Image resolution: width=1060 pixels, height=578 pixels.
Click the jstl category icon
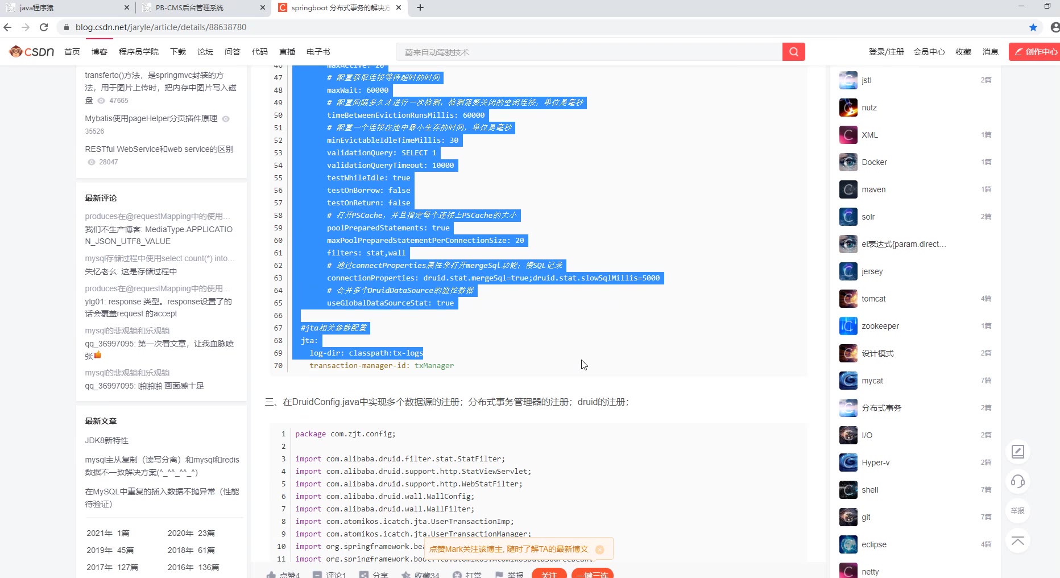[x=848, y=80]
